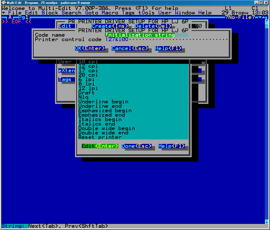270x230 pixels.
Task: Click the clock showing 13:03
Action: click(260, 13)
